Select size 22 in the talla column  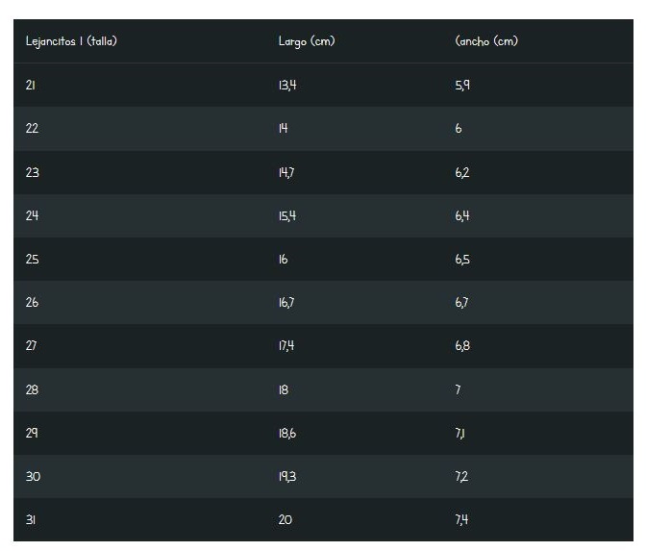click(x=32, y=129)
